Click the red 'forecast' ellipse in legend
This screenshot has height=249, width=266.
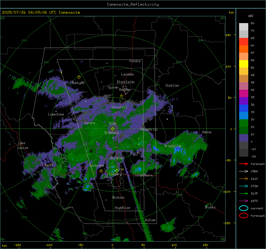244,216
